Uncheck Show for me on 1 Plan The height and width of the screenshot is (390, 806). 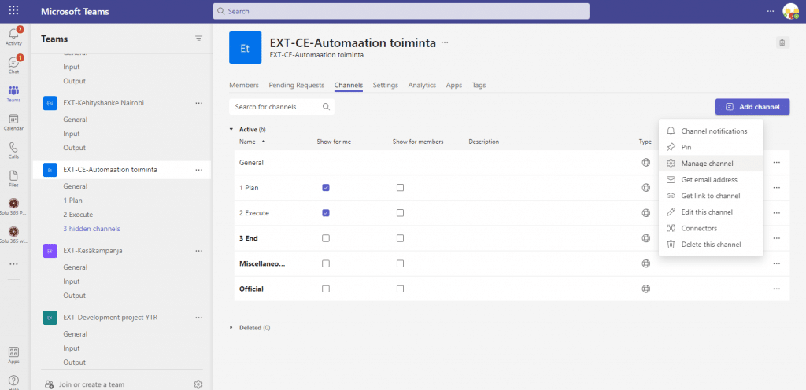pos(325,188)
